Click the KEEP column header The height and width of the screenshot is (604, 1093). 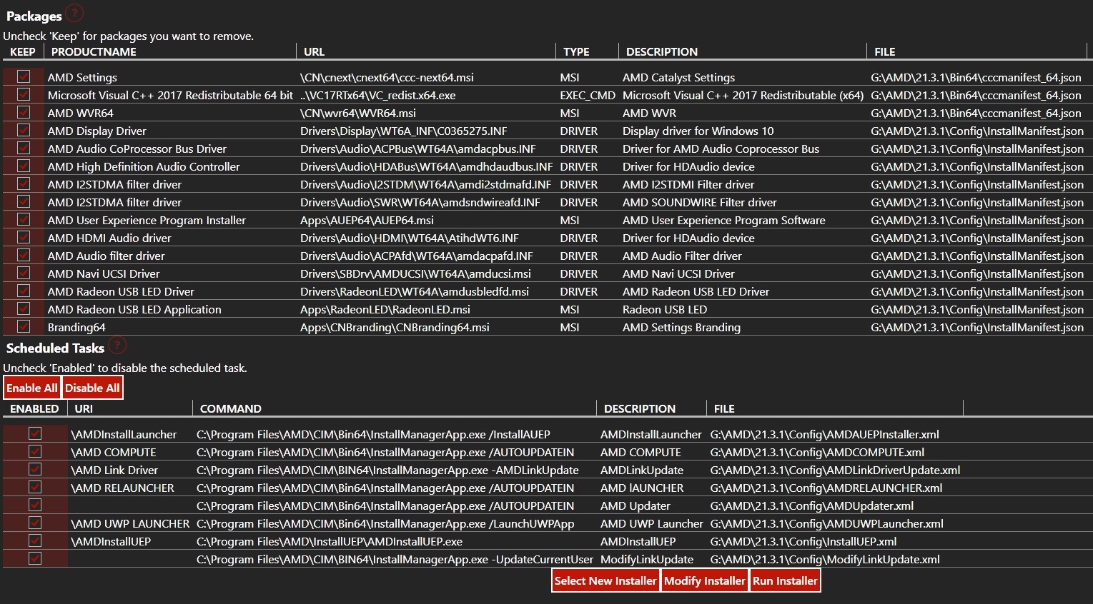23,51
